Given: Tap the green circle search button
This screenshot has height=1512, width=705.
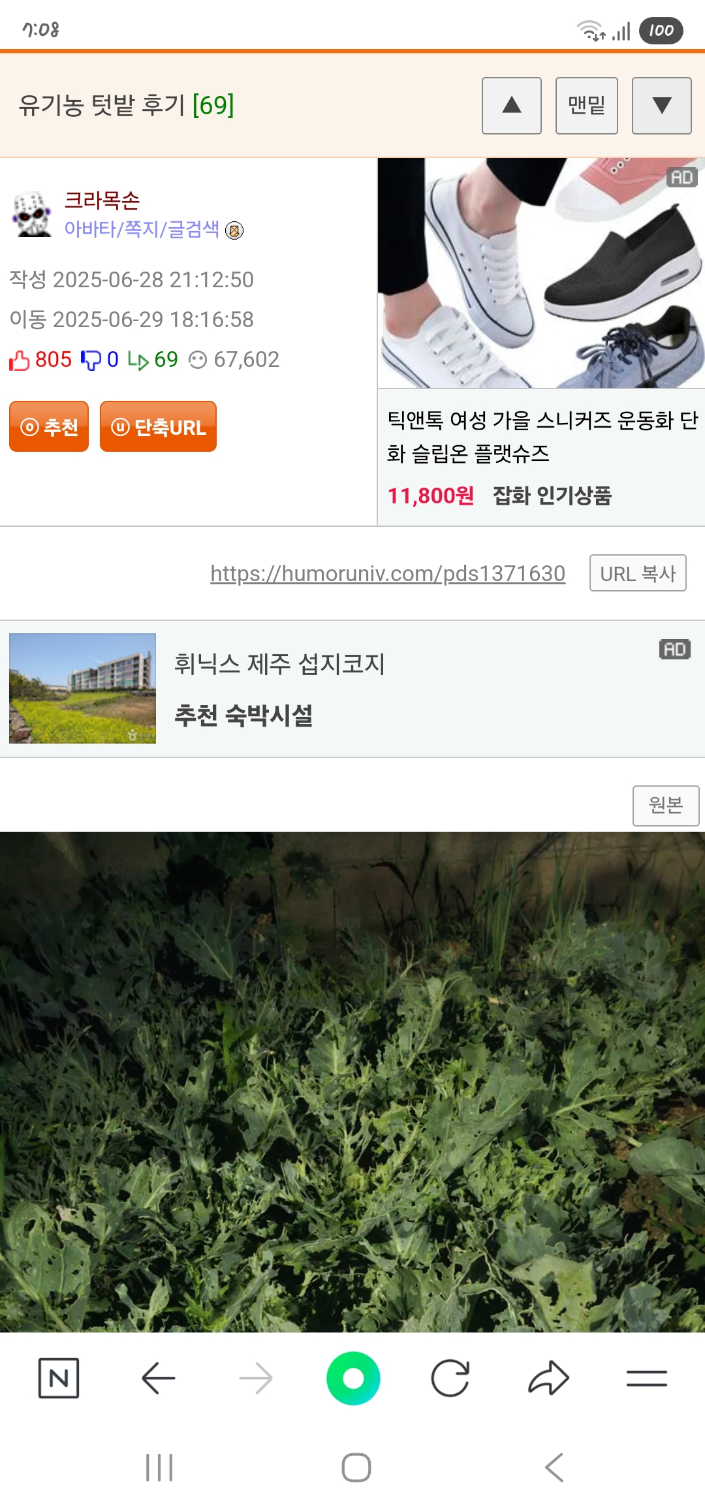Looking at the screenshot, I should pos(353,1378).
